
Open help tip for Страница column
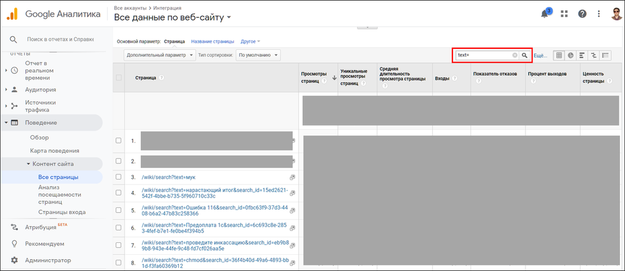(161, 78)
